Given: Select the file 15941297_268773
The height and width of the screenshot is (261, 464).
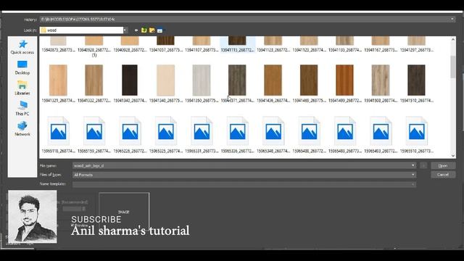Looking at the screenshot, I should click(x=416, y=44).
